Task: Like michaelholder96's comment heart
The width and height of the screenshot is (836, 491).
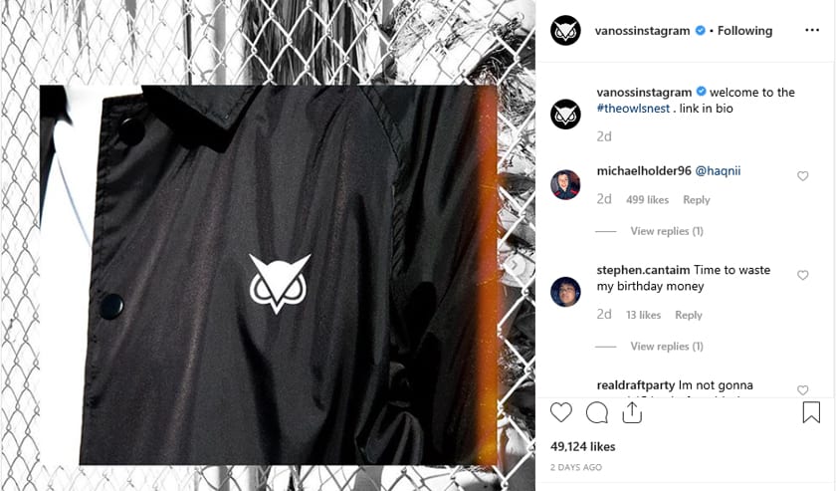Action: pyautogui.click(x=802, y=176)
